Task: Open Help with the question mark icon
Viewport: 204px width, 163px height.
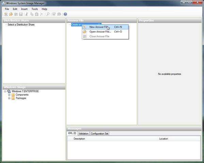Action: pyautogui.click(x=65, y=14)
